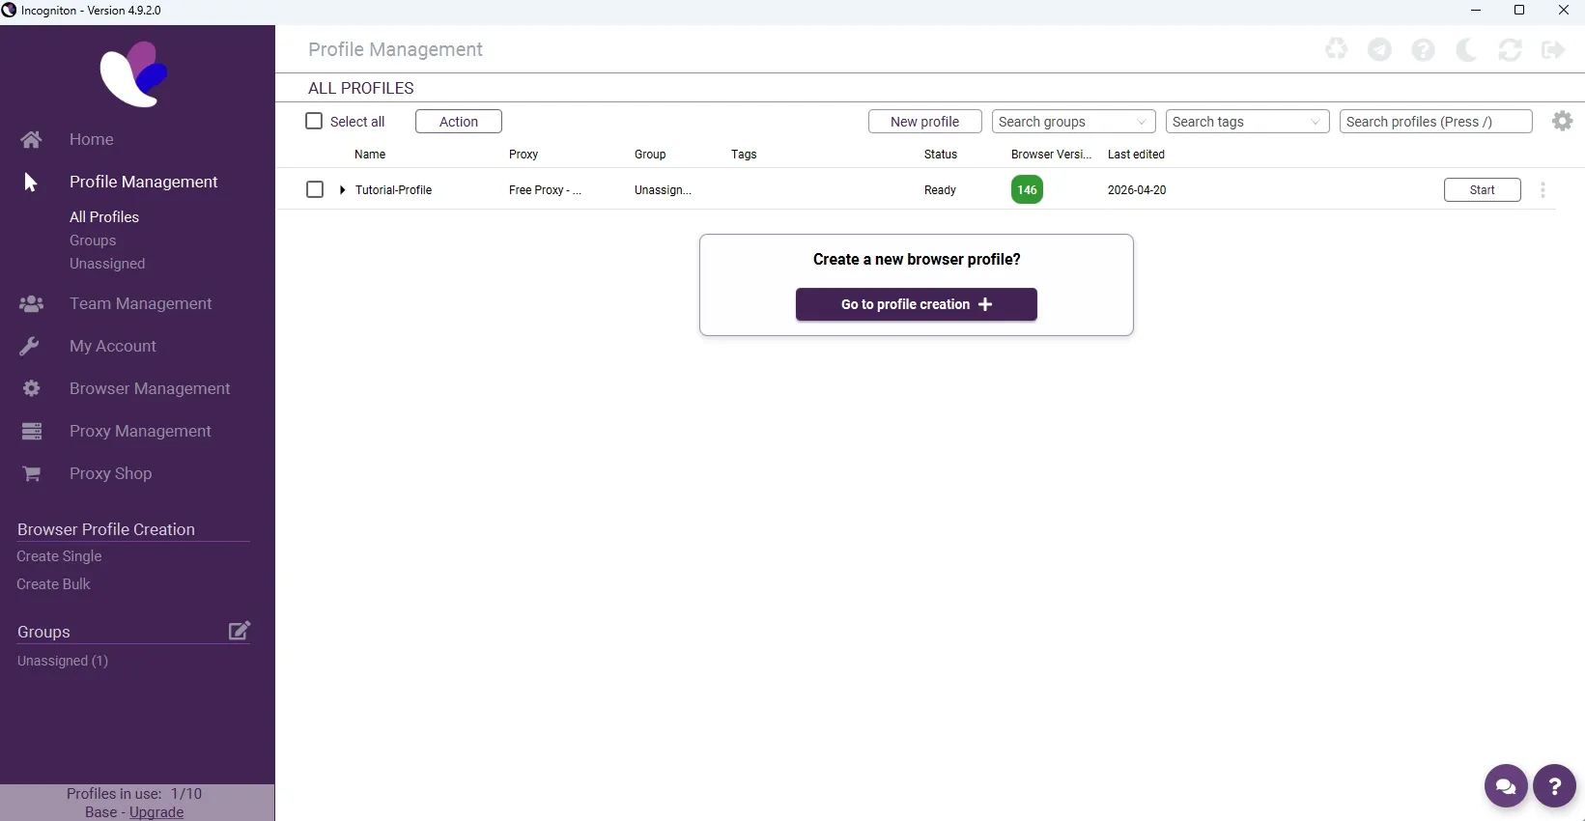Focus the Search profiles input field
The image size is (1585, 821).
click(x=1436, y=122)
